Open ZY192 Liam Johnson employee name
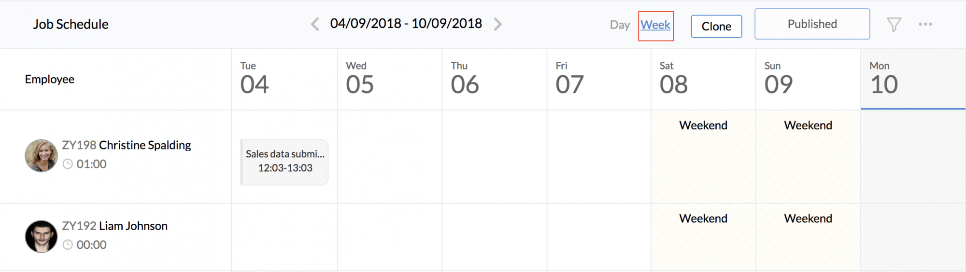The height and width of the screenshot is (272, 966). pos(115,226)
